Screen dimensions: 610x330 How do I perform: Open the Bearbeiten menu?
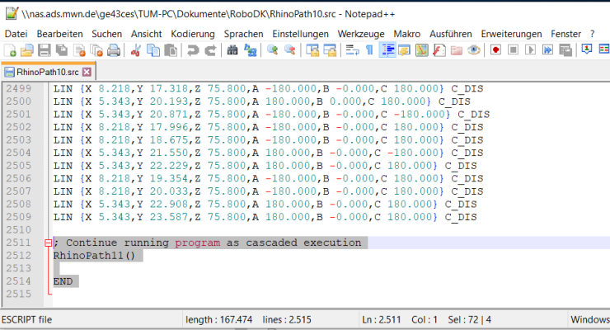click(59, 34)
